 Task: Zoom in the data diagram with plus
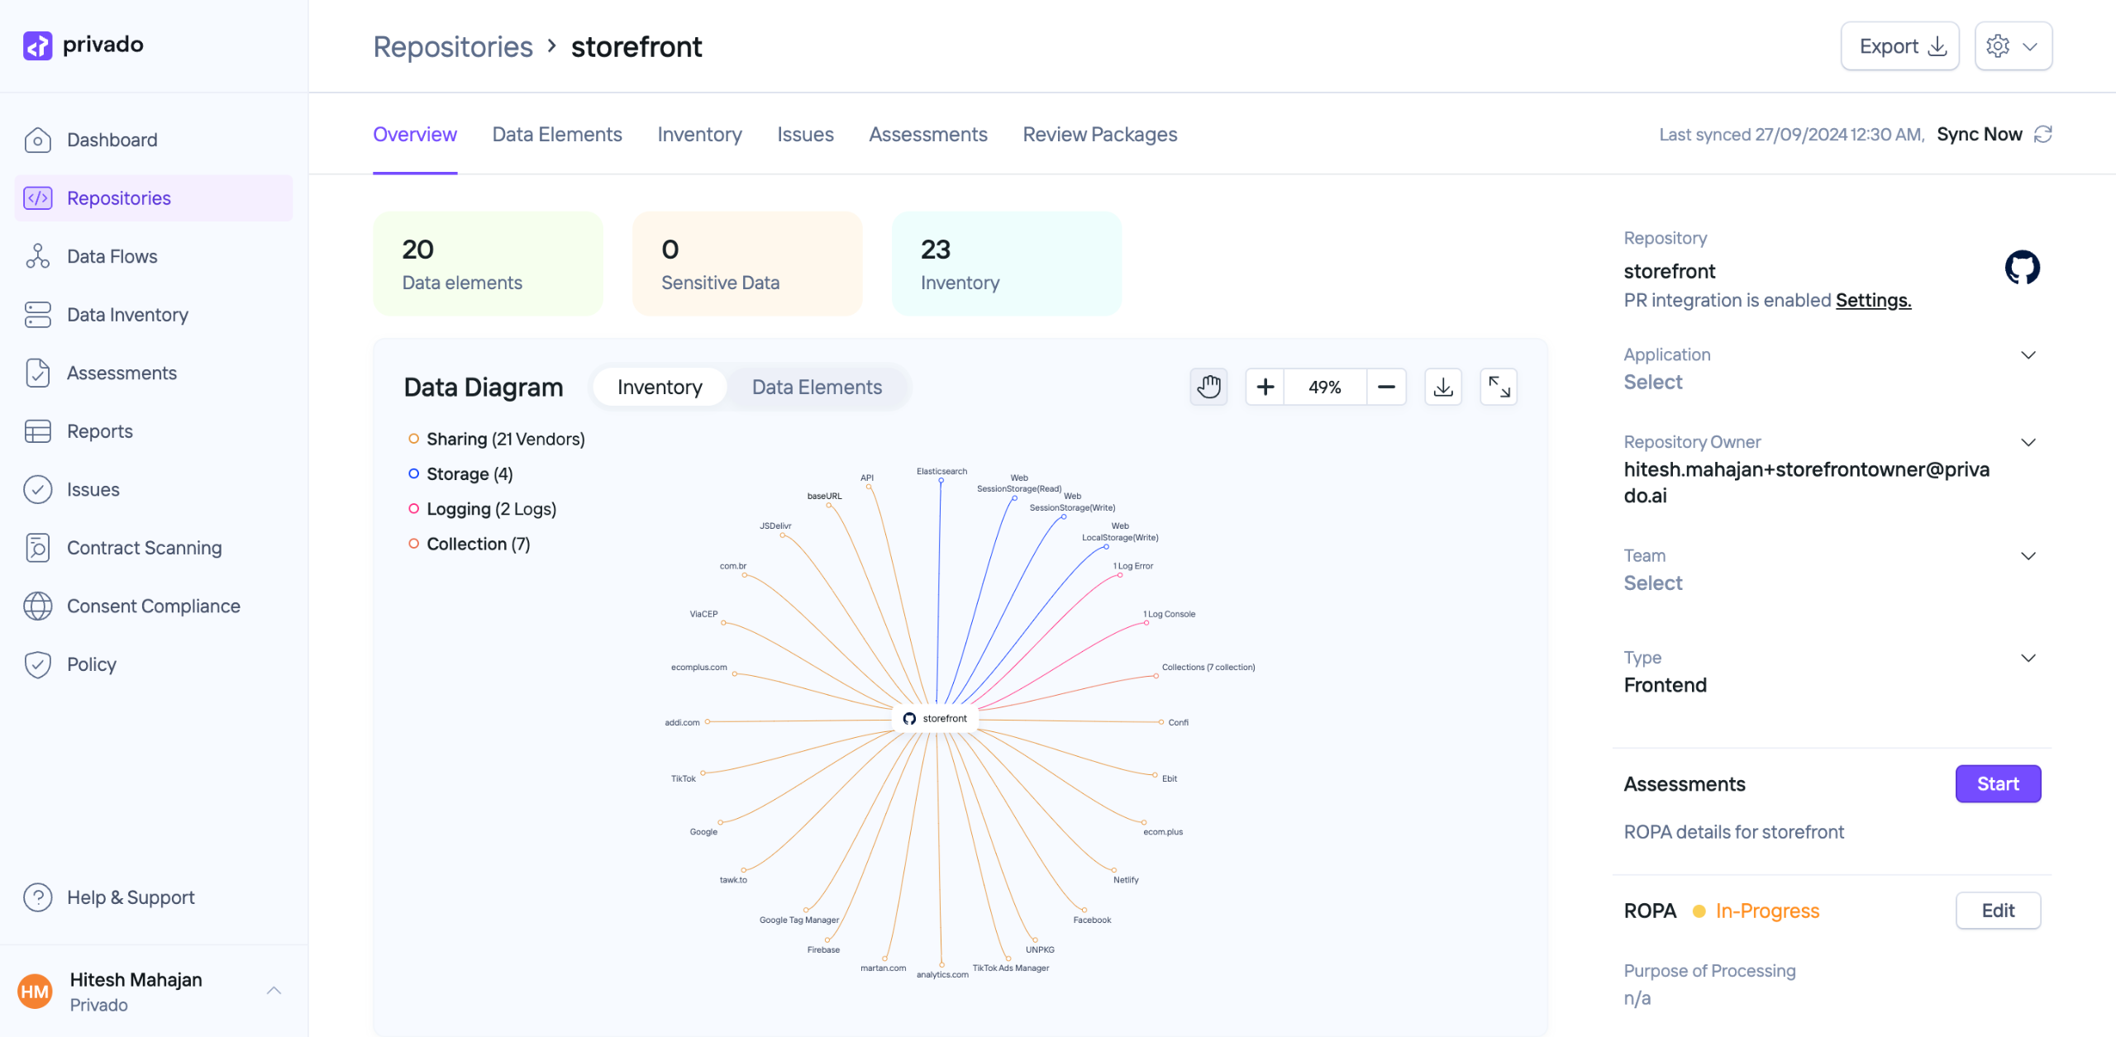click(x=1265, y=387)
